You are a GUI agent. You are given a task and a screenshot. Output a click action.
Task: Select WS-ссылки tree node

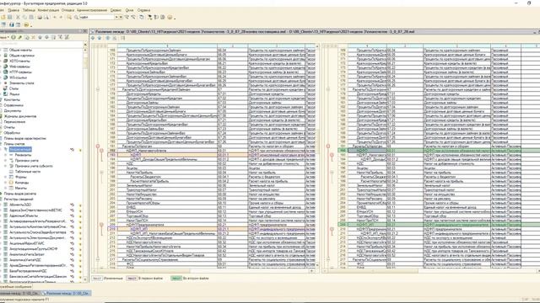tap(18, 77)
